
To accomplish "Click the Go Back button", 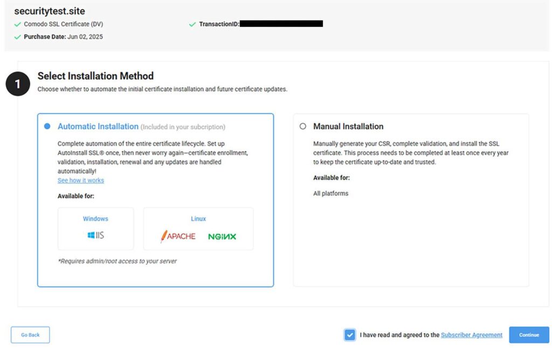I will point(30,335).
